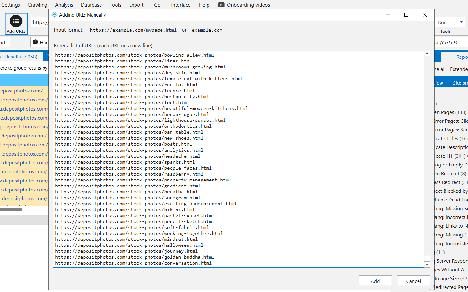Open the Help menu

(204, 5)
